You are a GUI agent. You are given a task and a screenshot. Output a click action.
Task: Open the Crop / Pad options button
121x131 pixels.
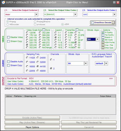pos(103,45)
